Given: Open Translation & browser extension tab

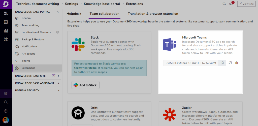Looking at the screenshot, I should 153,14.
